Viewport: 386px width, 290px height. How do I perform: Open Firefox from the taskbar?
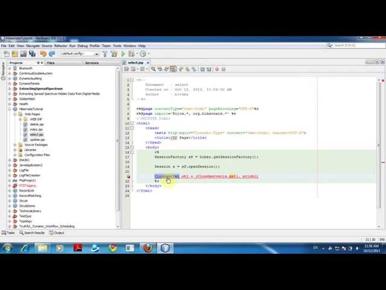click(x=148, y=248)
